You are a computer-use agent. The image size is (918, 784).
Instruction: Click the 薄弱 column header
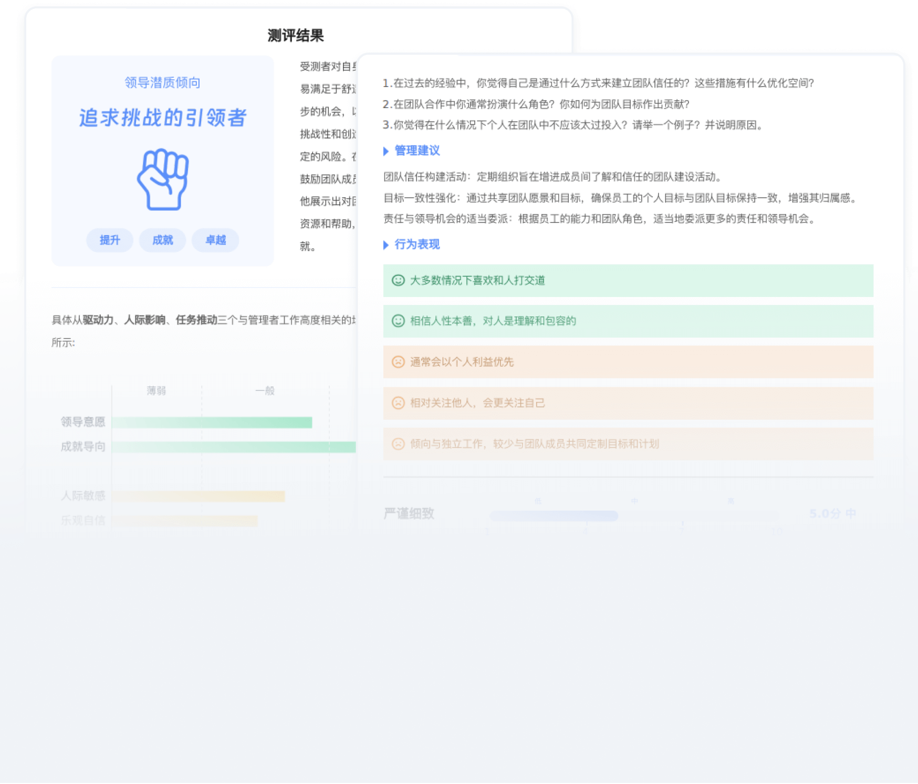point(157,390)
